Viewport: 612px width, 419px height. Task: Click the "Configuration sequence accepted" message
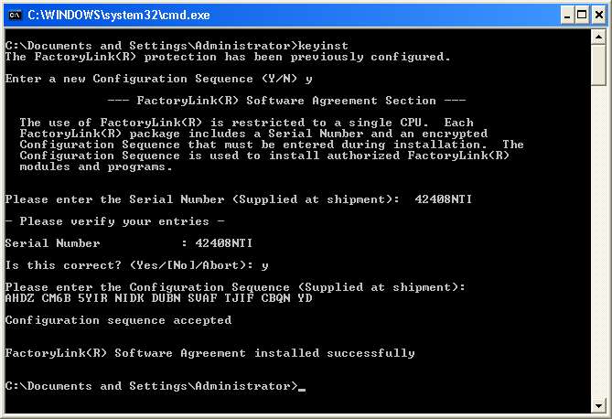(118, 320)
